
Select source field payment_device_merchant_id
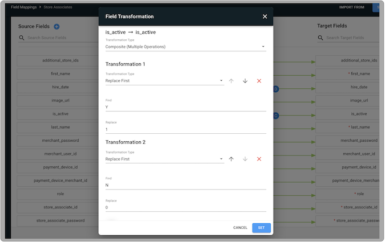[58, 181]
